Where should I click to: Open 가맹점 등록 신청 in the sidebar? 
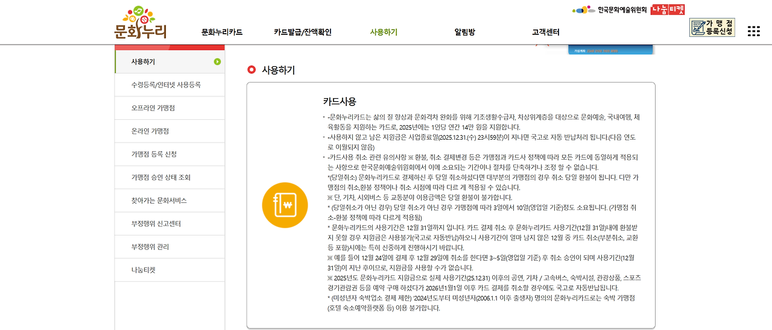pos(169,154)
